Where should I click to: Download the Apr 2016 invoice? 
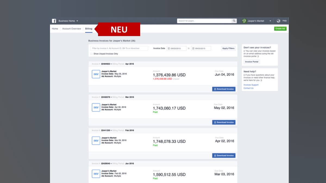coord(224,89)
